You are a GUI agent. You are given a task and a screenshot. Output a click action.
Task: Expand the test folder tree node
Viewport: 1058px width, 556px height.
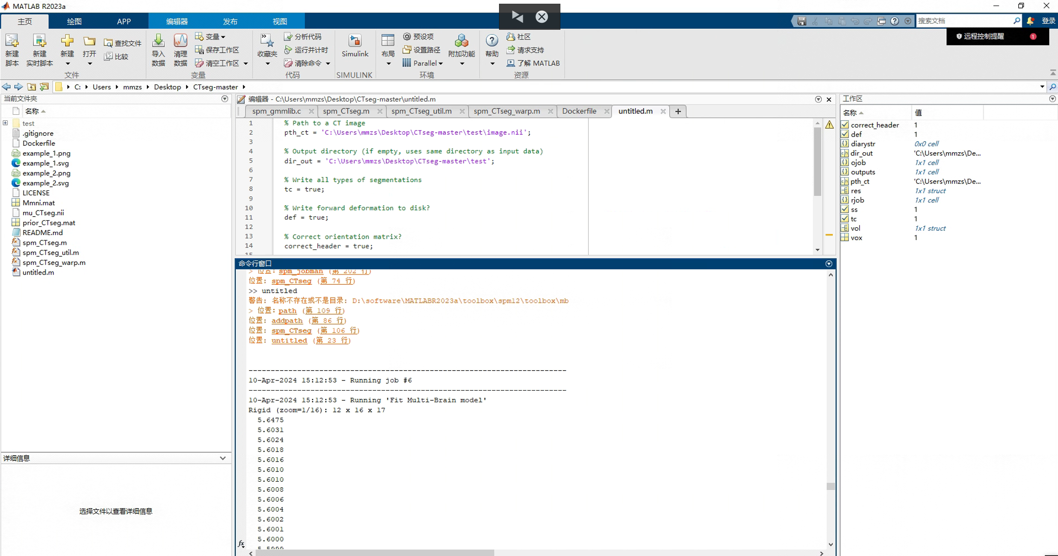[6, 123]
